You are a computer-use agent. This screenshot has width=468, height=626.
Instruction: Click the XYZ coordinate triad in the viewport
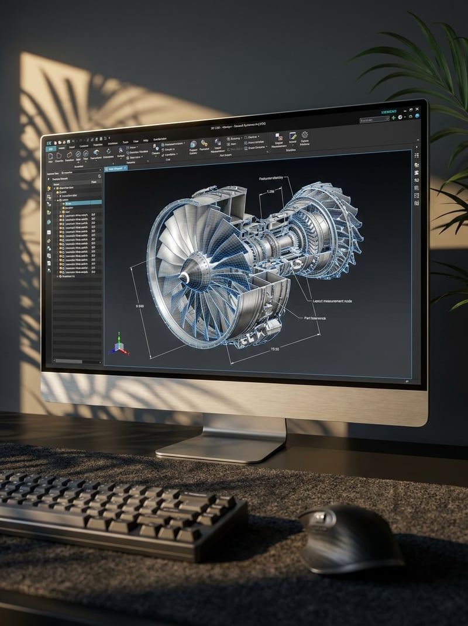119,344
